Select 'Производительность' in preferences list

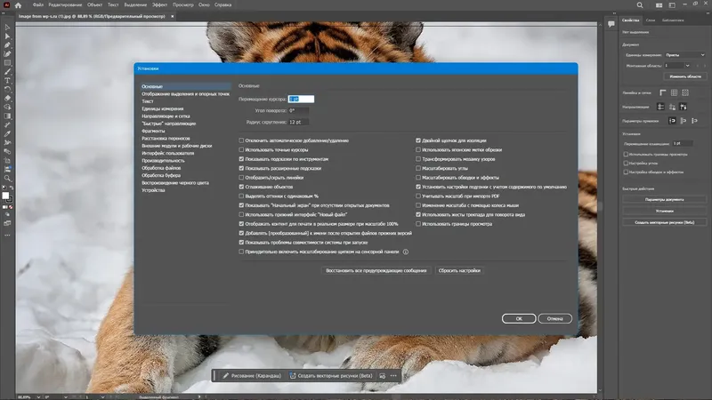point(163,161)
